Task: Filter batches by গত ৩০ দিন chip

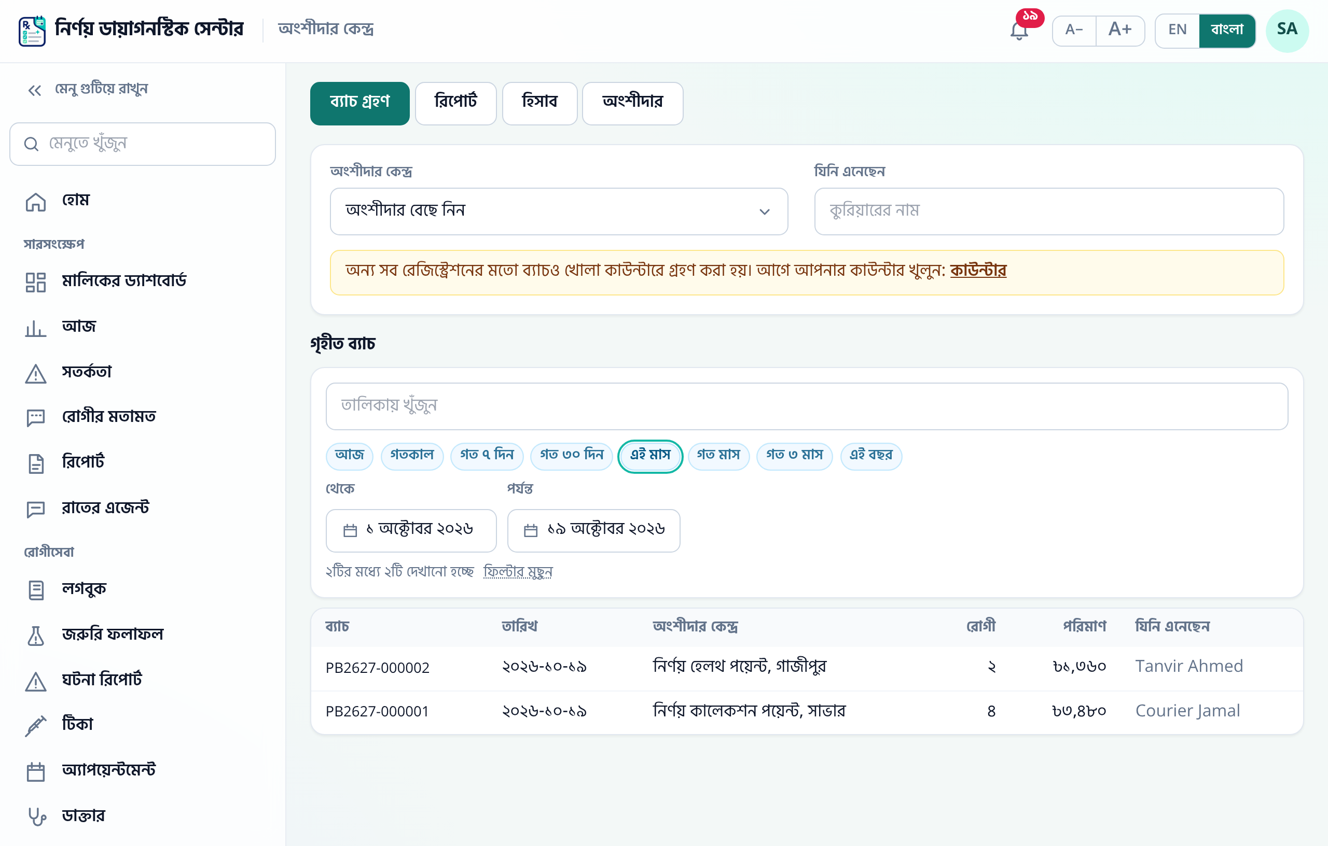Action: [x=571, y=456]
